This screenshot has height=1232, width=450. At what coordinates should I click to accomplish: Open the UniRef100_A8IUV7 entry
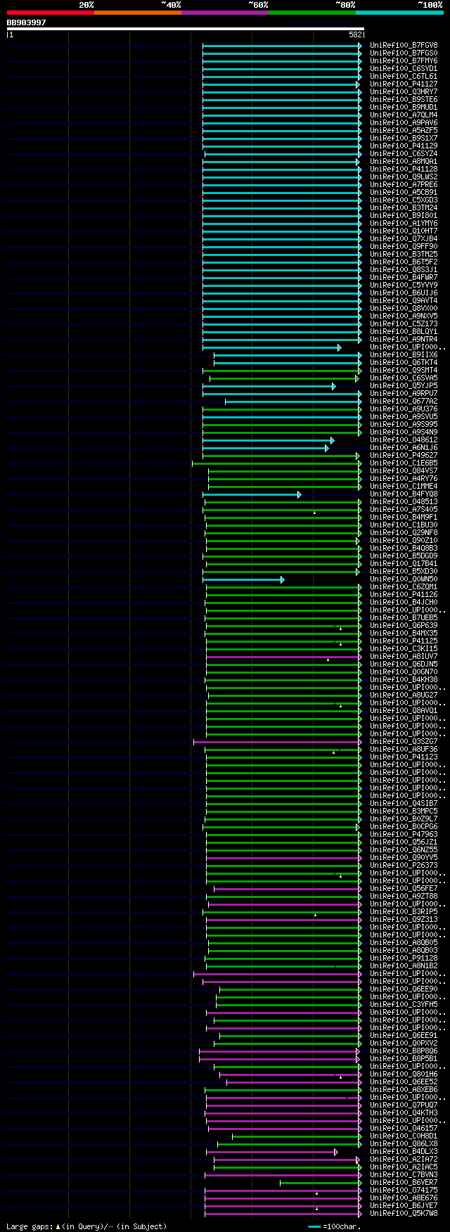coord(404,657)
